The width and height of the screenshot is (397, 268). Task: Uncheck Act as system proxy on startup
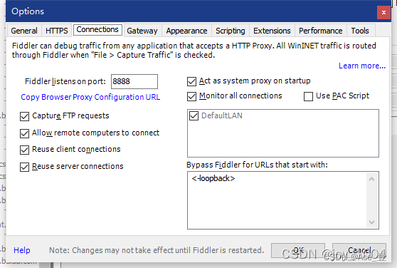pos(191,82)
